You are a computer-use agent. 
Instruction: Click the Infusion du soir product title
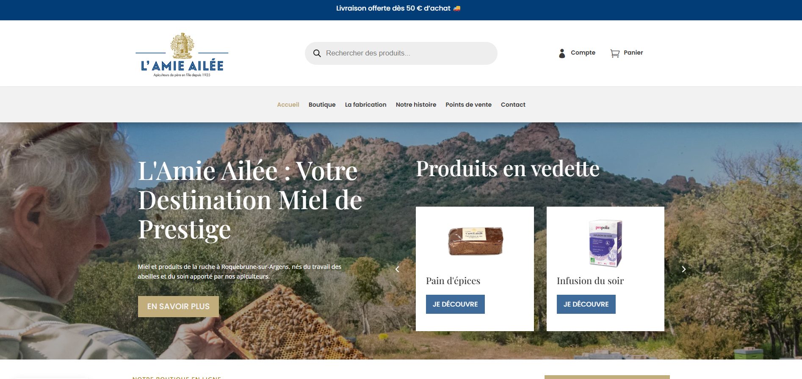point(590,281)
